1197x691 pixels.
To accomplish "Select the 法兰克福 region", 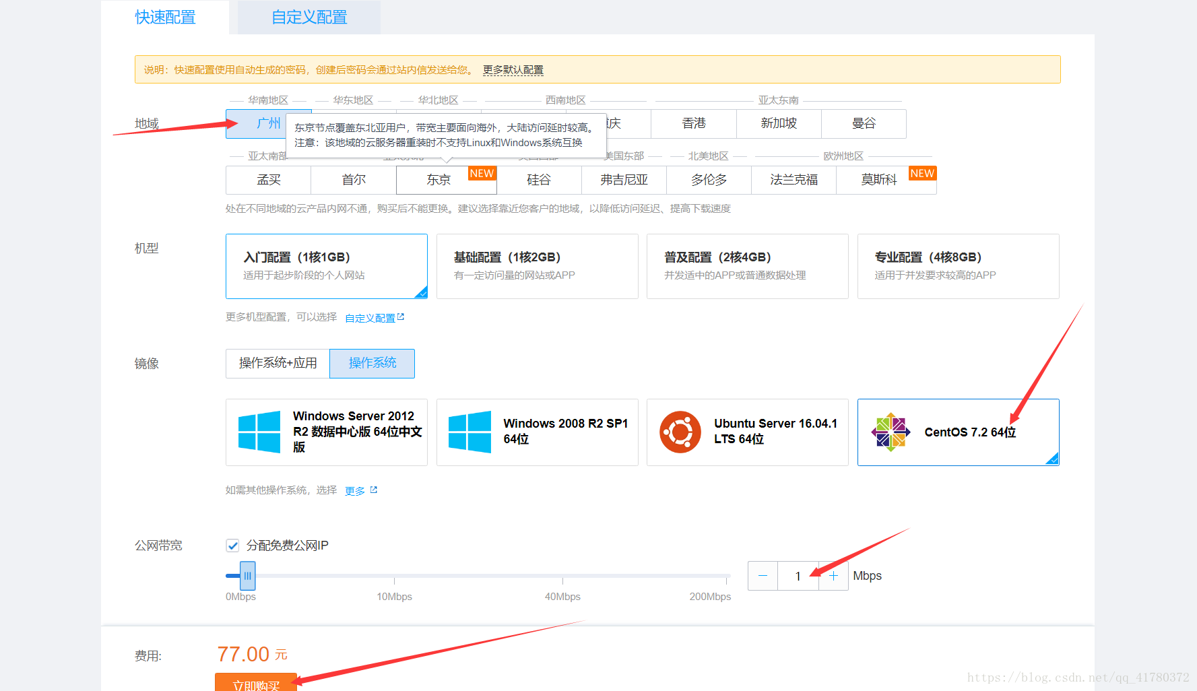I will click(794, 180).
